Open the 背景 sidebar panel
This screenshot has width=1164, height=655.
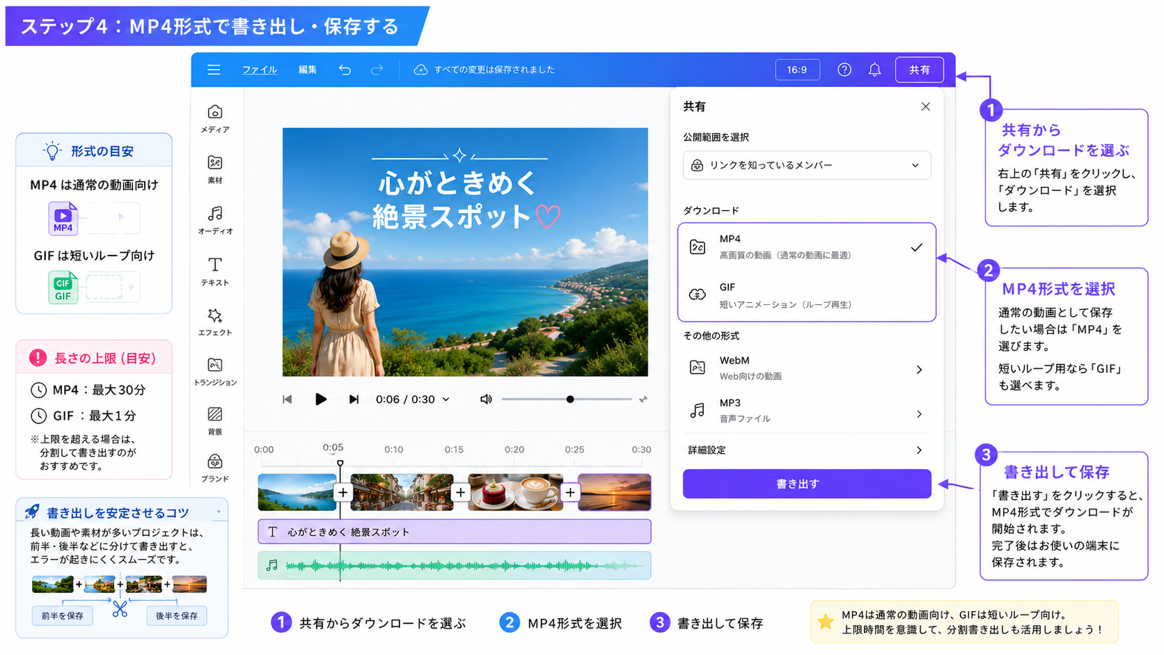pos(215,421)
